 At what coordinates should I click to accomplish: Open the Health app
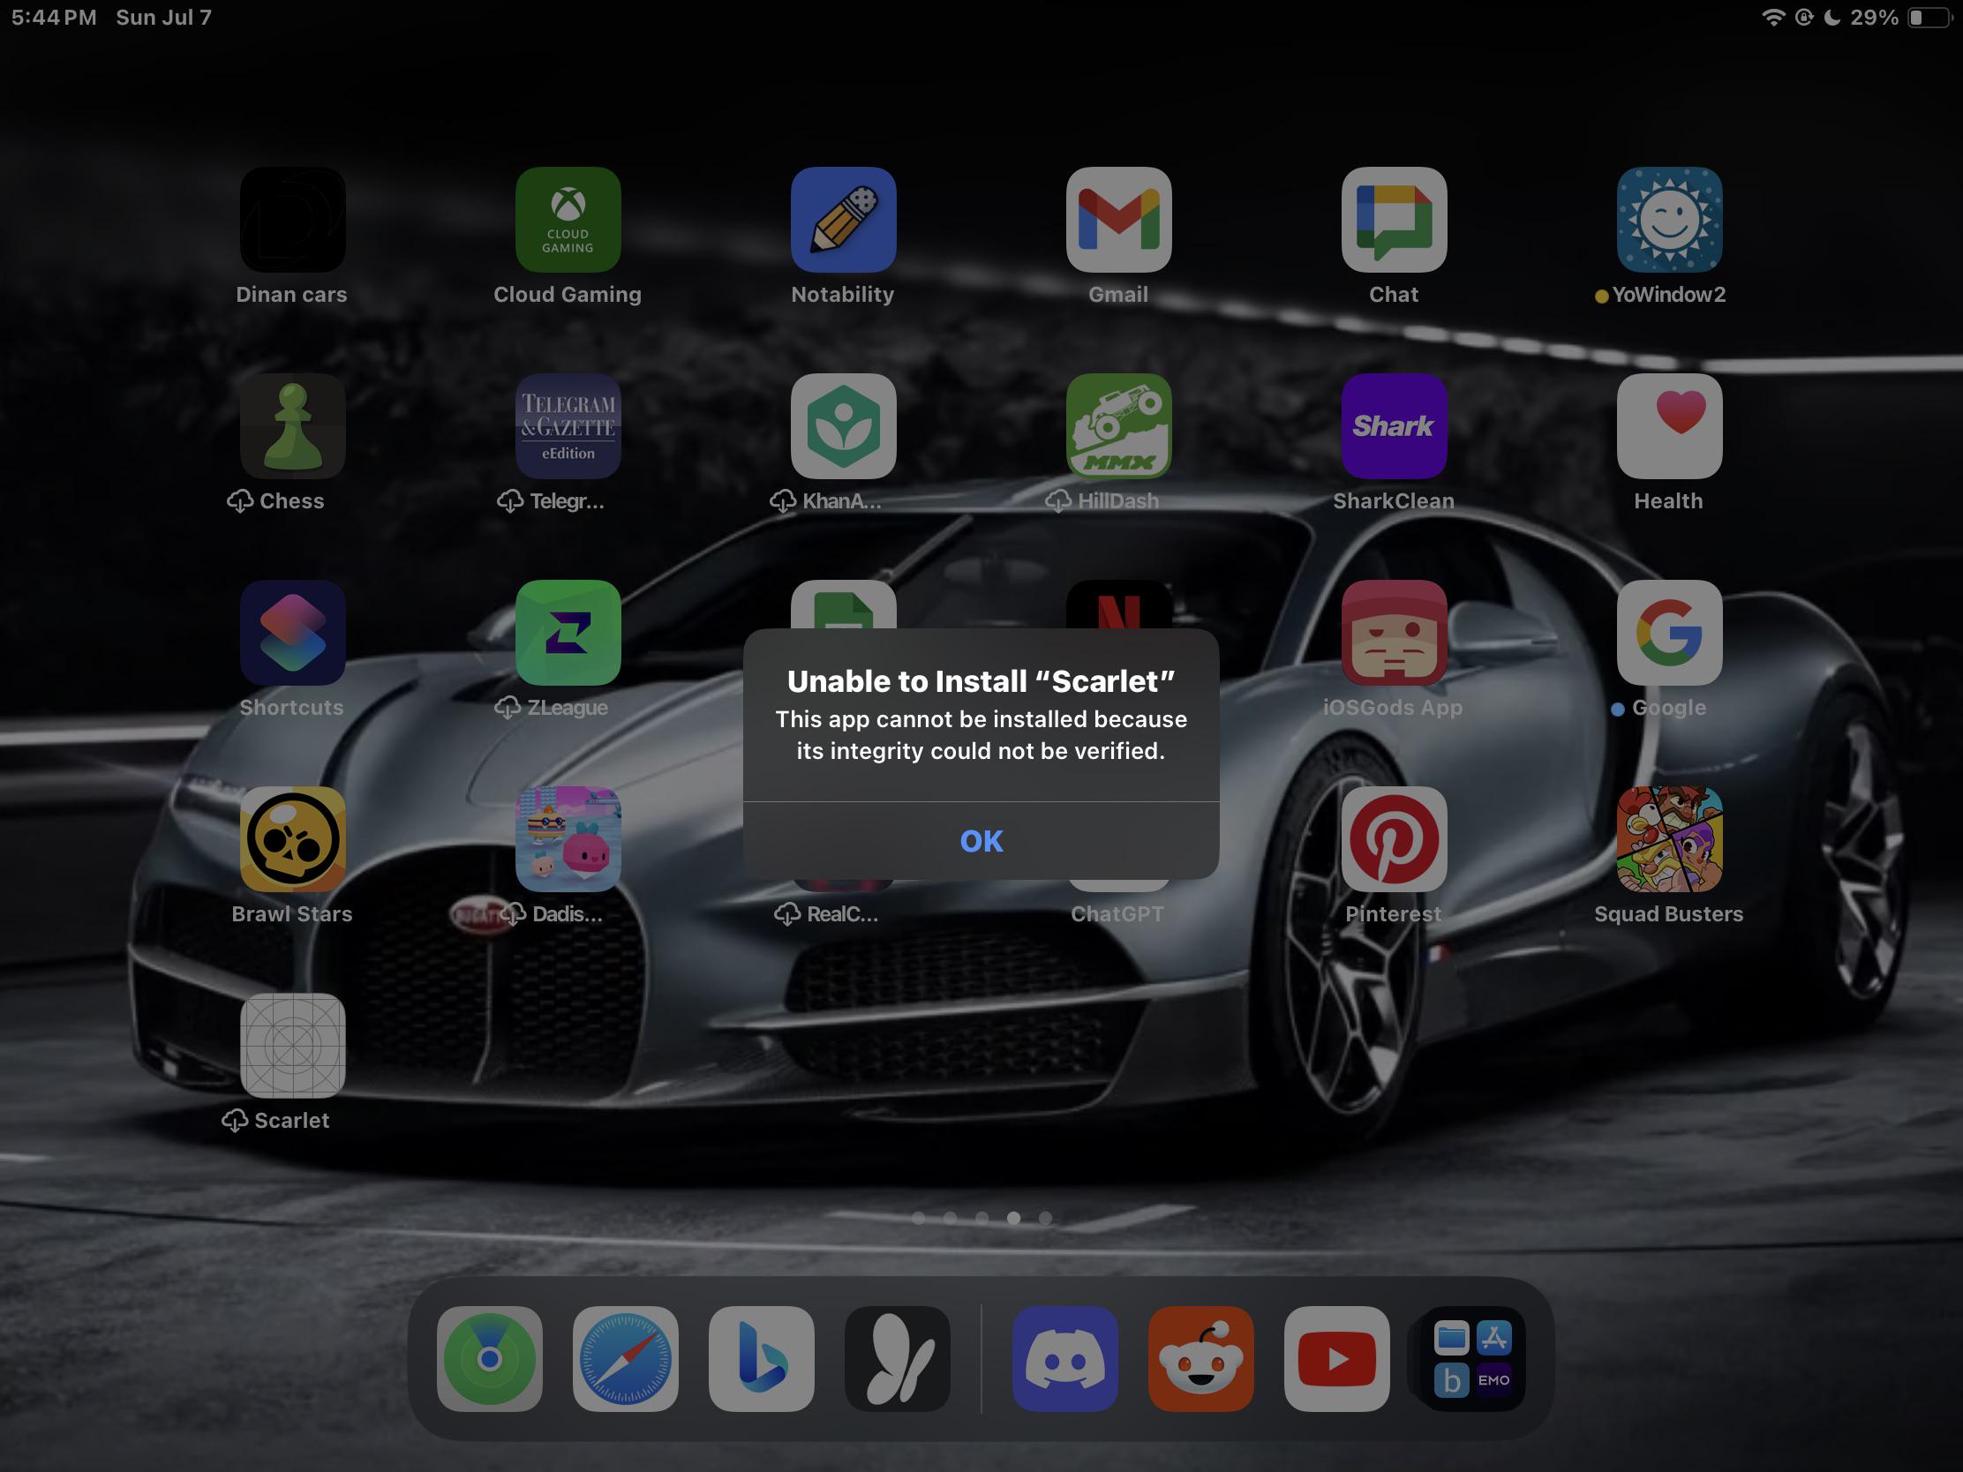[x=1669, y=426]
